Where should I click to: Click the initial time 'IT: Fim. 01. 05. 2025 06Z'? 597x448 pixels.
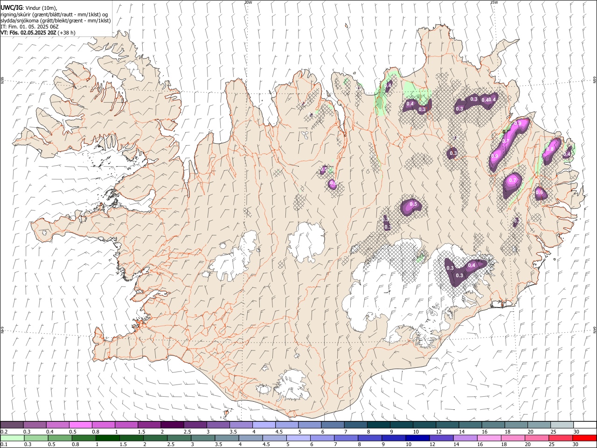click(29, 27)
